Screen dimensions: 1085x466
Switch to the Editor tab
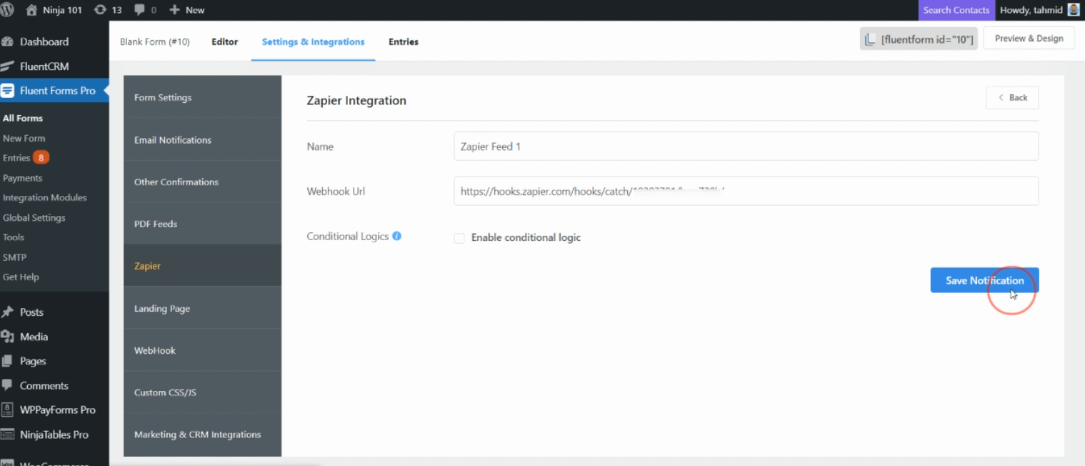point(224,41)
